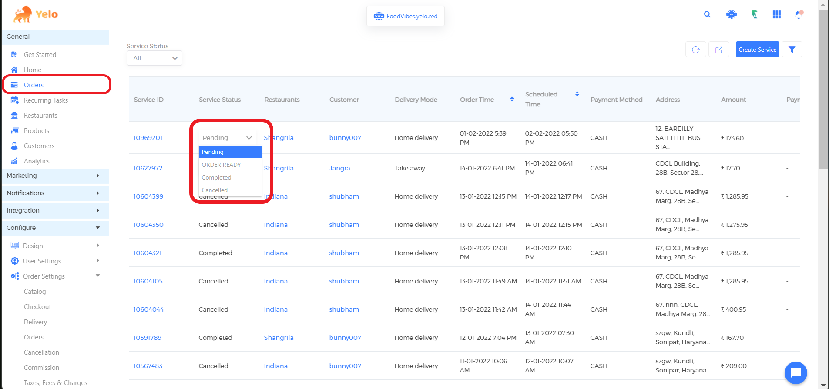This screenshot has height=389, width=829.
Task: Sort by Order Time arrows
Action: 512,100
